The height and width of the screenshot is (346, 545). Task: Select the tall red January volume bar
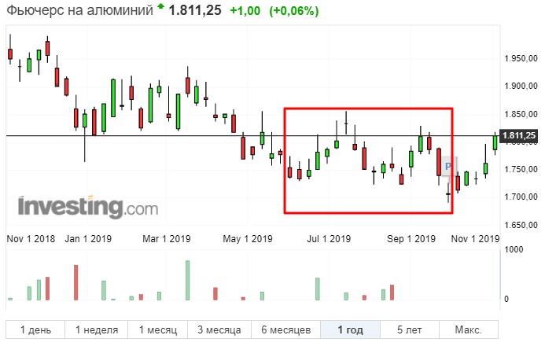pos(76,283)
